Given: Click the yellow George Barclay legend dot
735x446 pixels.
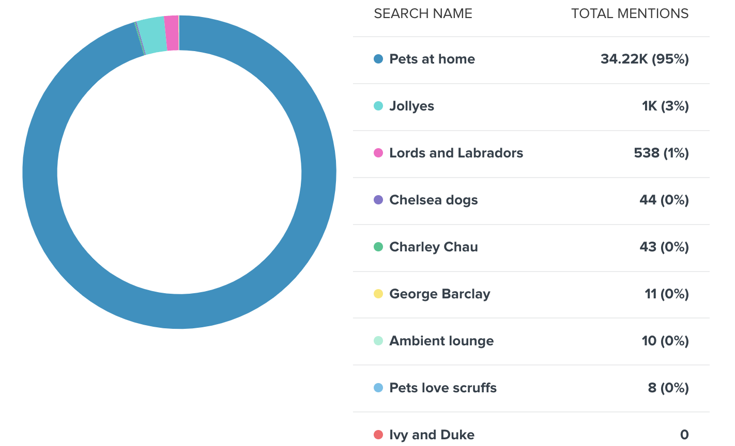Looking at the screenshot, I should coord(378,294).
